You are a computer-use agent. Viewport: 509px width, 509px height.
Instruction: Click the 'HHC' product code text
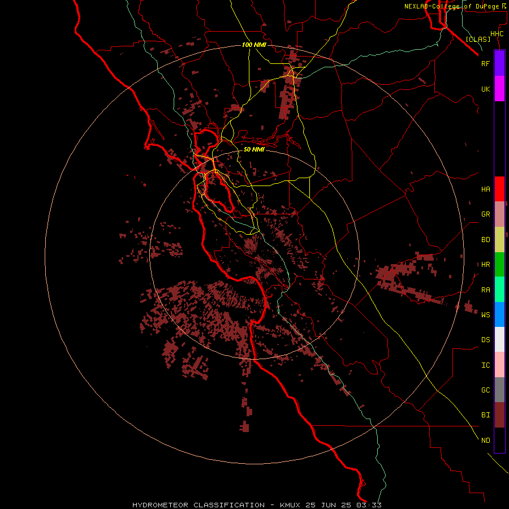(497, 34)
